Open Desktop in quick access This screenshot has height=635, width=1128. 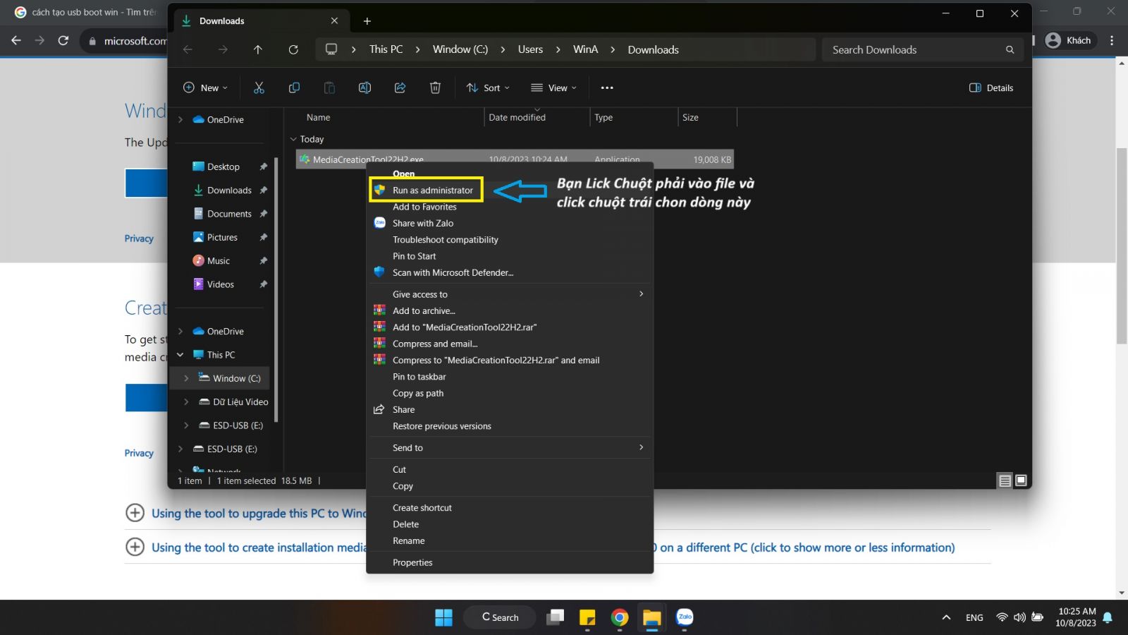coord(221,167)
